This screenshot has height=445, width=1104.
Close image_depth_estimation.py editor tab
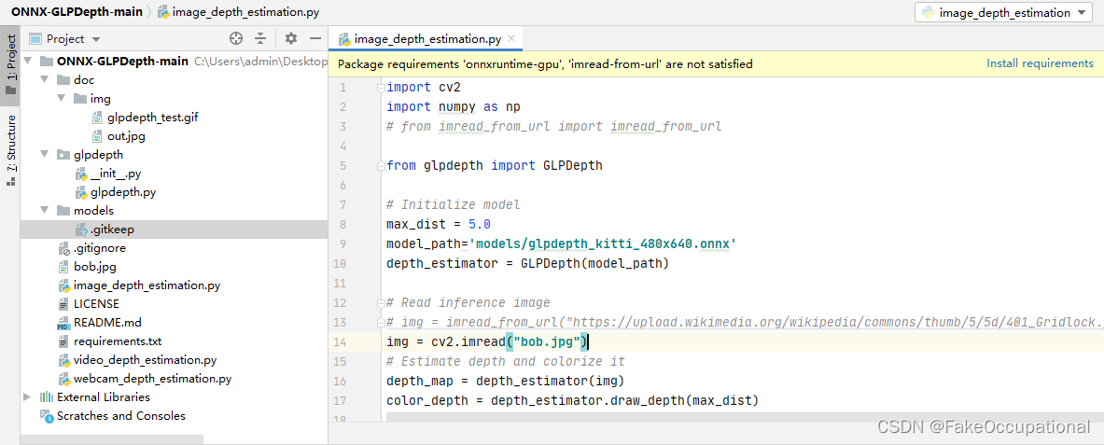click(511, 39)
